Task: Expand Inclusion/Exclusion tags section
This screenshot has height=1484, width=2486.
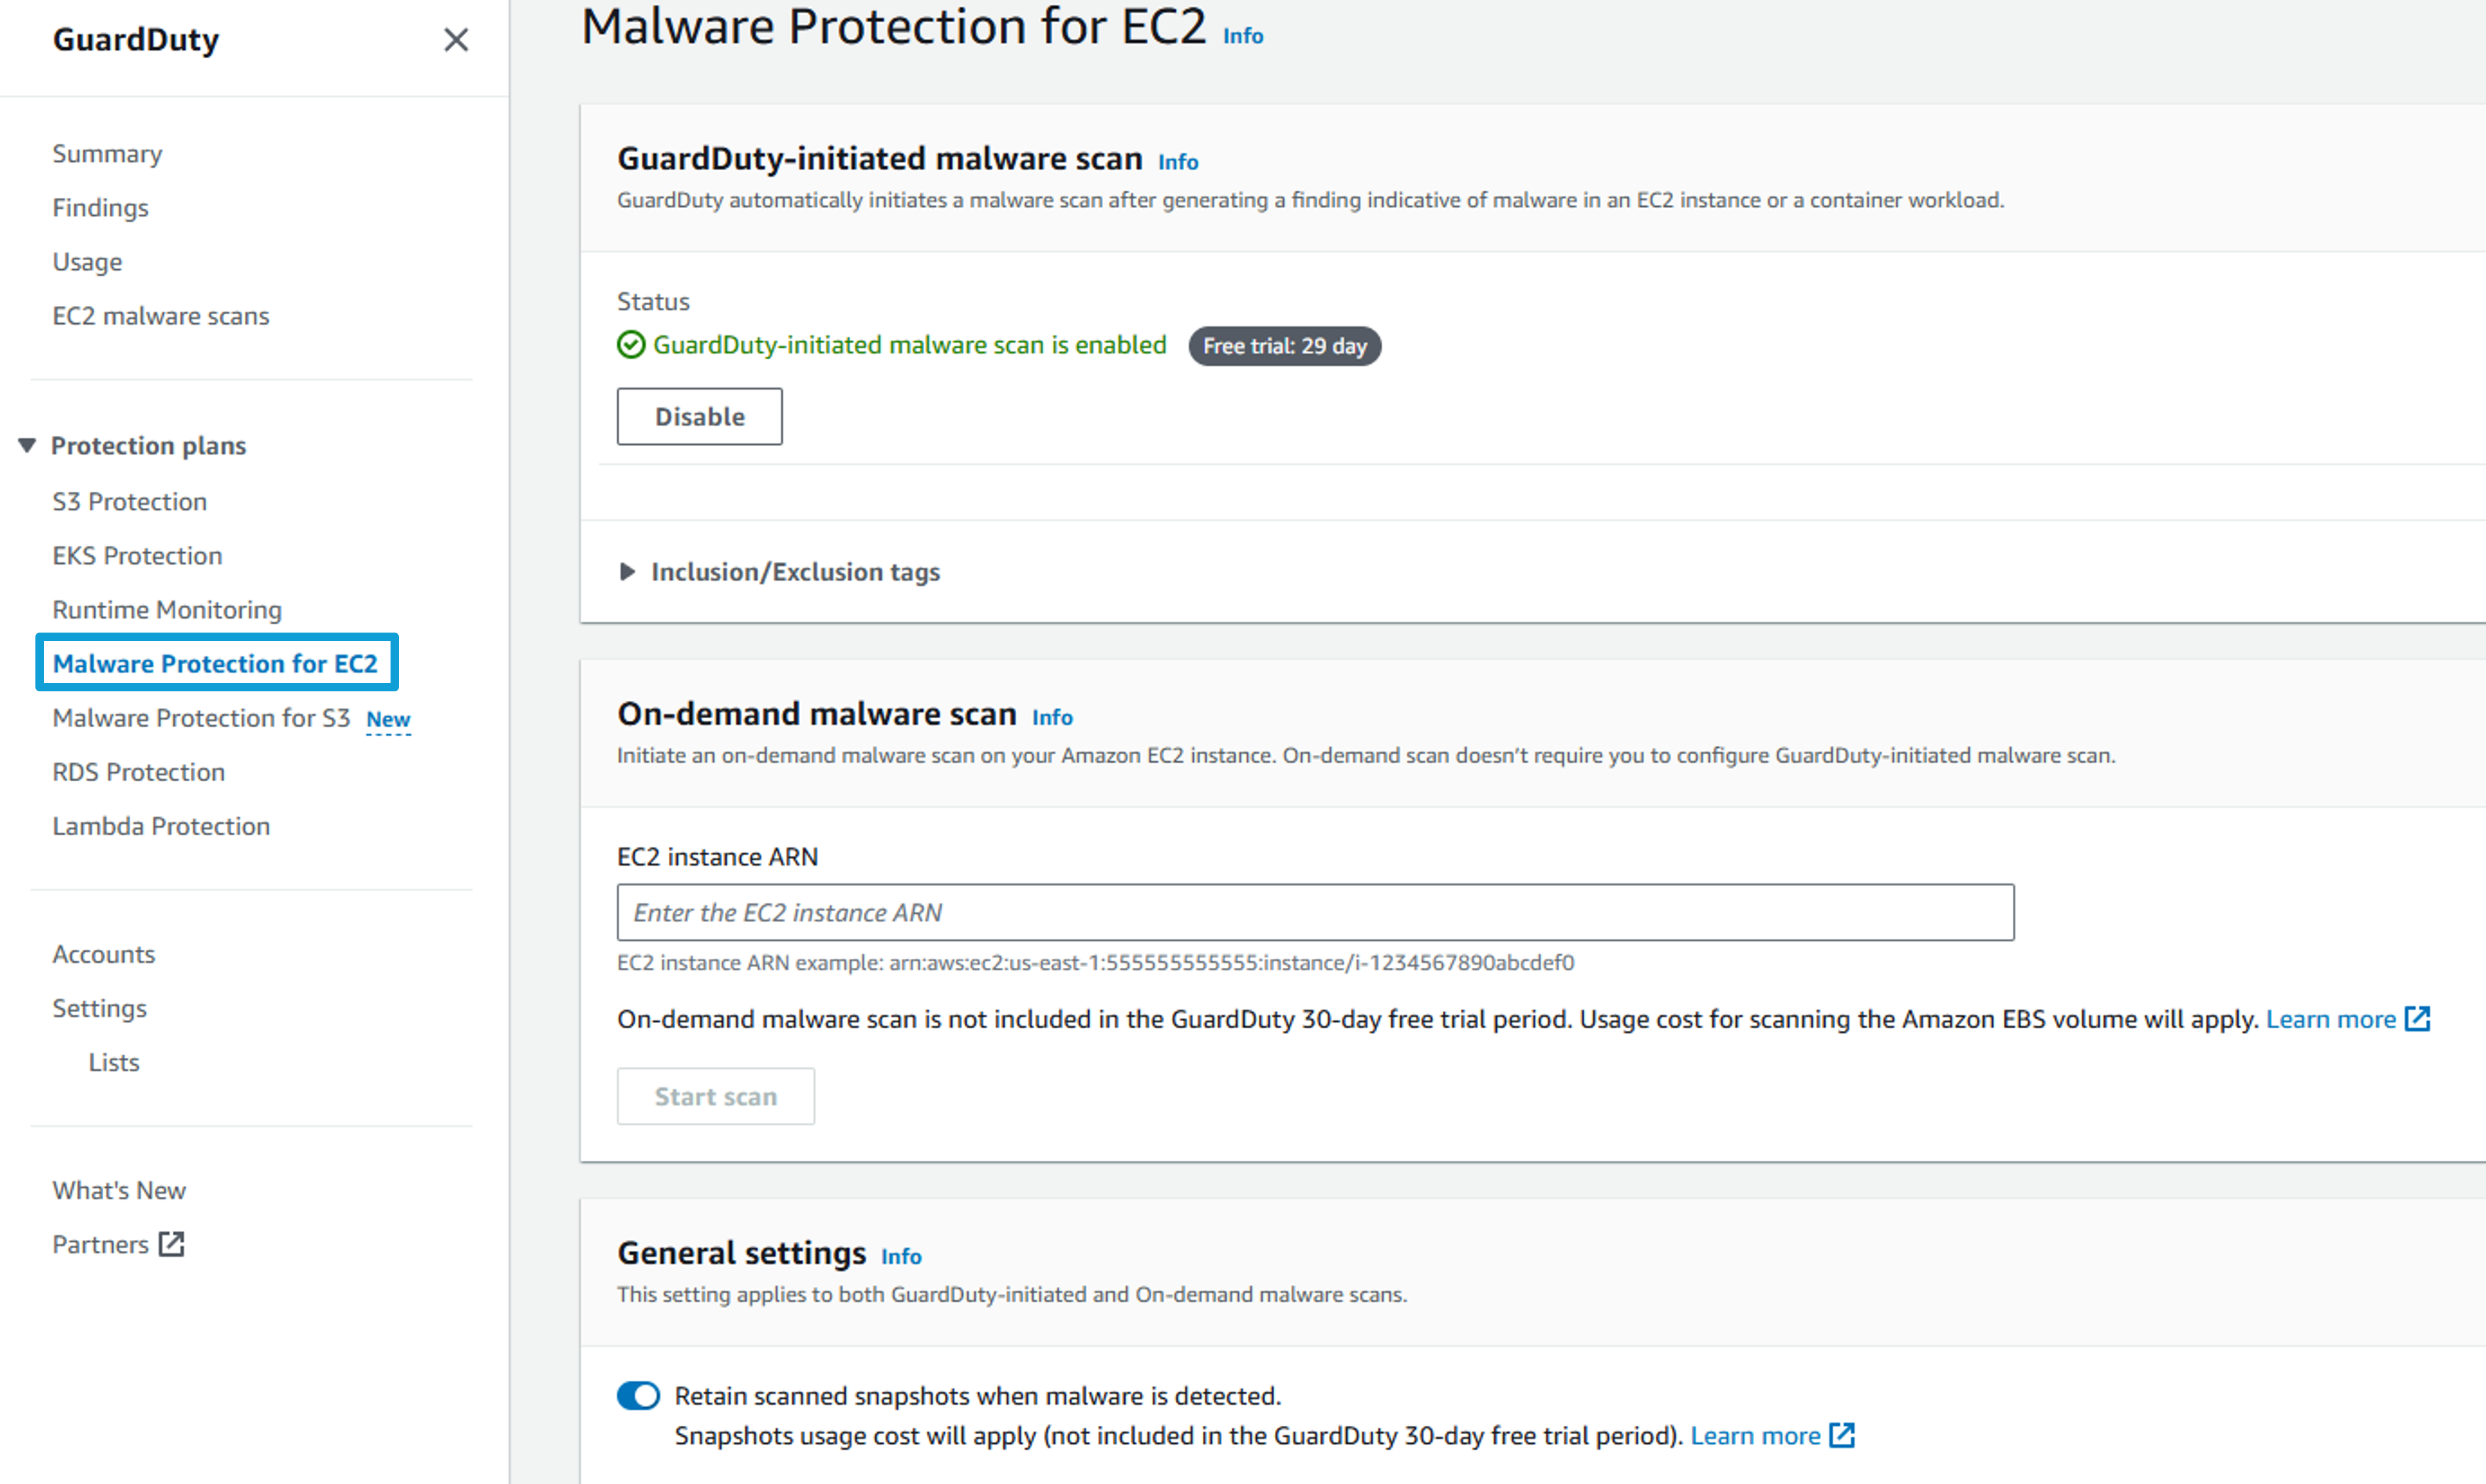Action: coord(627,572)
